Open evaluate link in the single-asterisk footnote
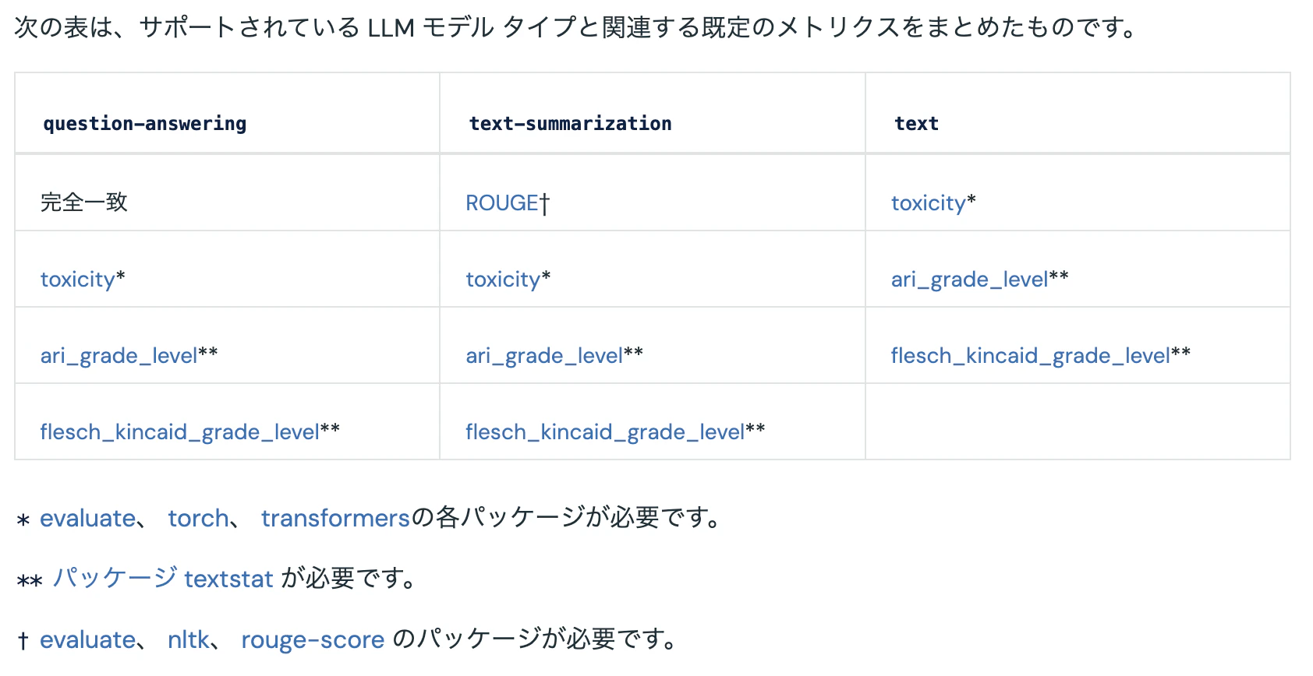Viewport: 1313px width, 676px height. coord(88,518)
